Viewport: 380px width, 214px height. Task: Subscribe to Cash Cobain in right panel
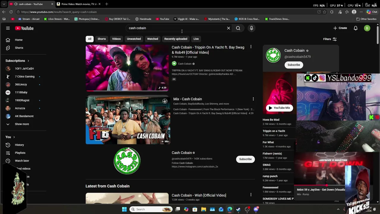coord(294,65)
